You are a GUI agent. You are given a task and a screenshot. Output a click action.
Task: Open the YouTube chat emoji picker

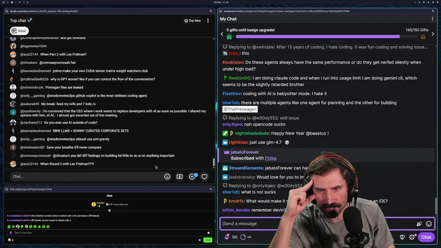(x=167, y=176)
